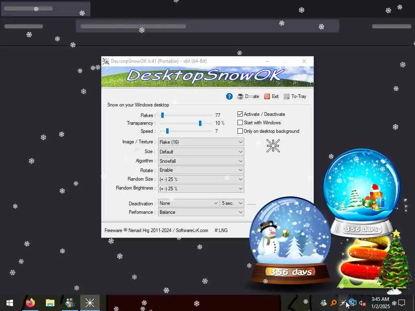Image resolution: width=415 pixels, height=311 pixels.
Task: Click the Transparency slider handle
Action: click(200, 123)
